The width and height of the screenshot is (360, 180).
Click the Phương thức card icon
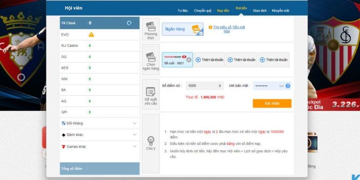coord(151,27)
